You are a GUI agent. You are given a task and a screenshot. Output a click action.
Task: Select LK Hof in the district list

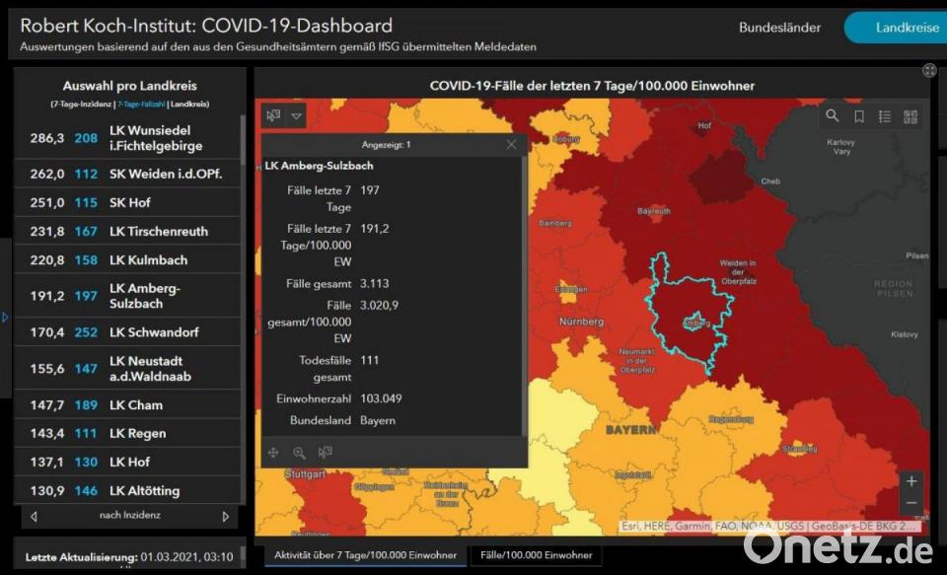click(x=127, y=462)
